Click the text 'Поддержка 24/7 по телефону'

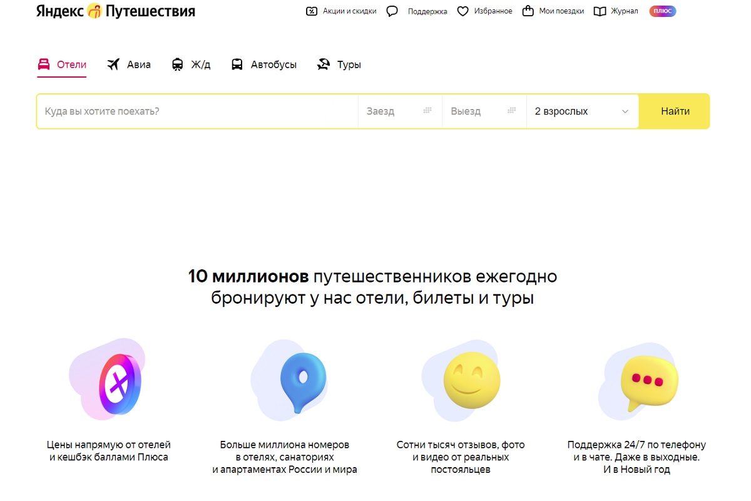[x=636, y=445]
